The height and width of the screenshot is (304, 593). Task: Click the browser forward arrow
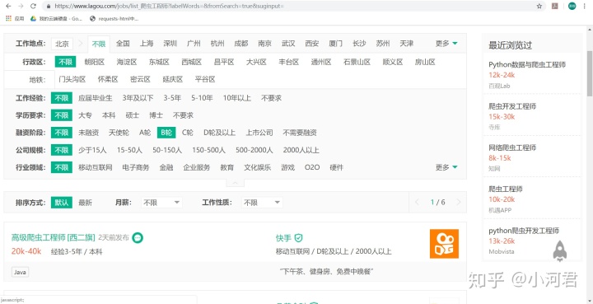pyautogui.click(x=21, y=6)
